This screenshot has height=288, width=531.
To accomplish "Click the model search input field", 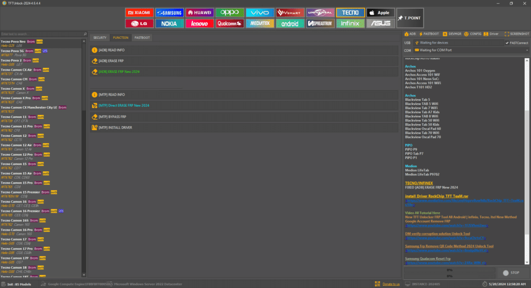I will point(41,34).
